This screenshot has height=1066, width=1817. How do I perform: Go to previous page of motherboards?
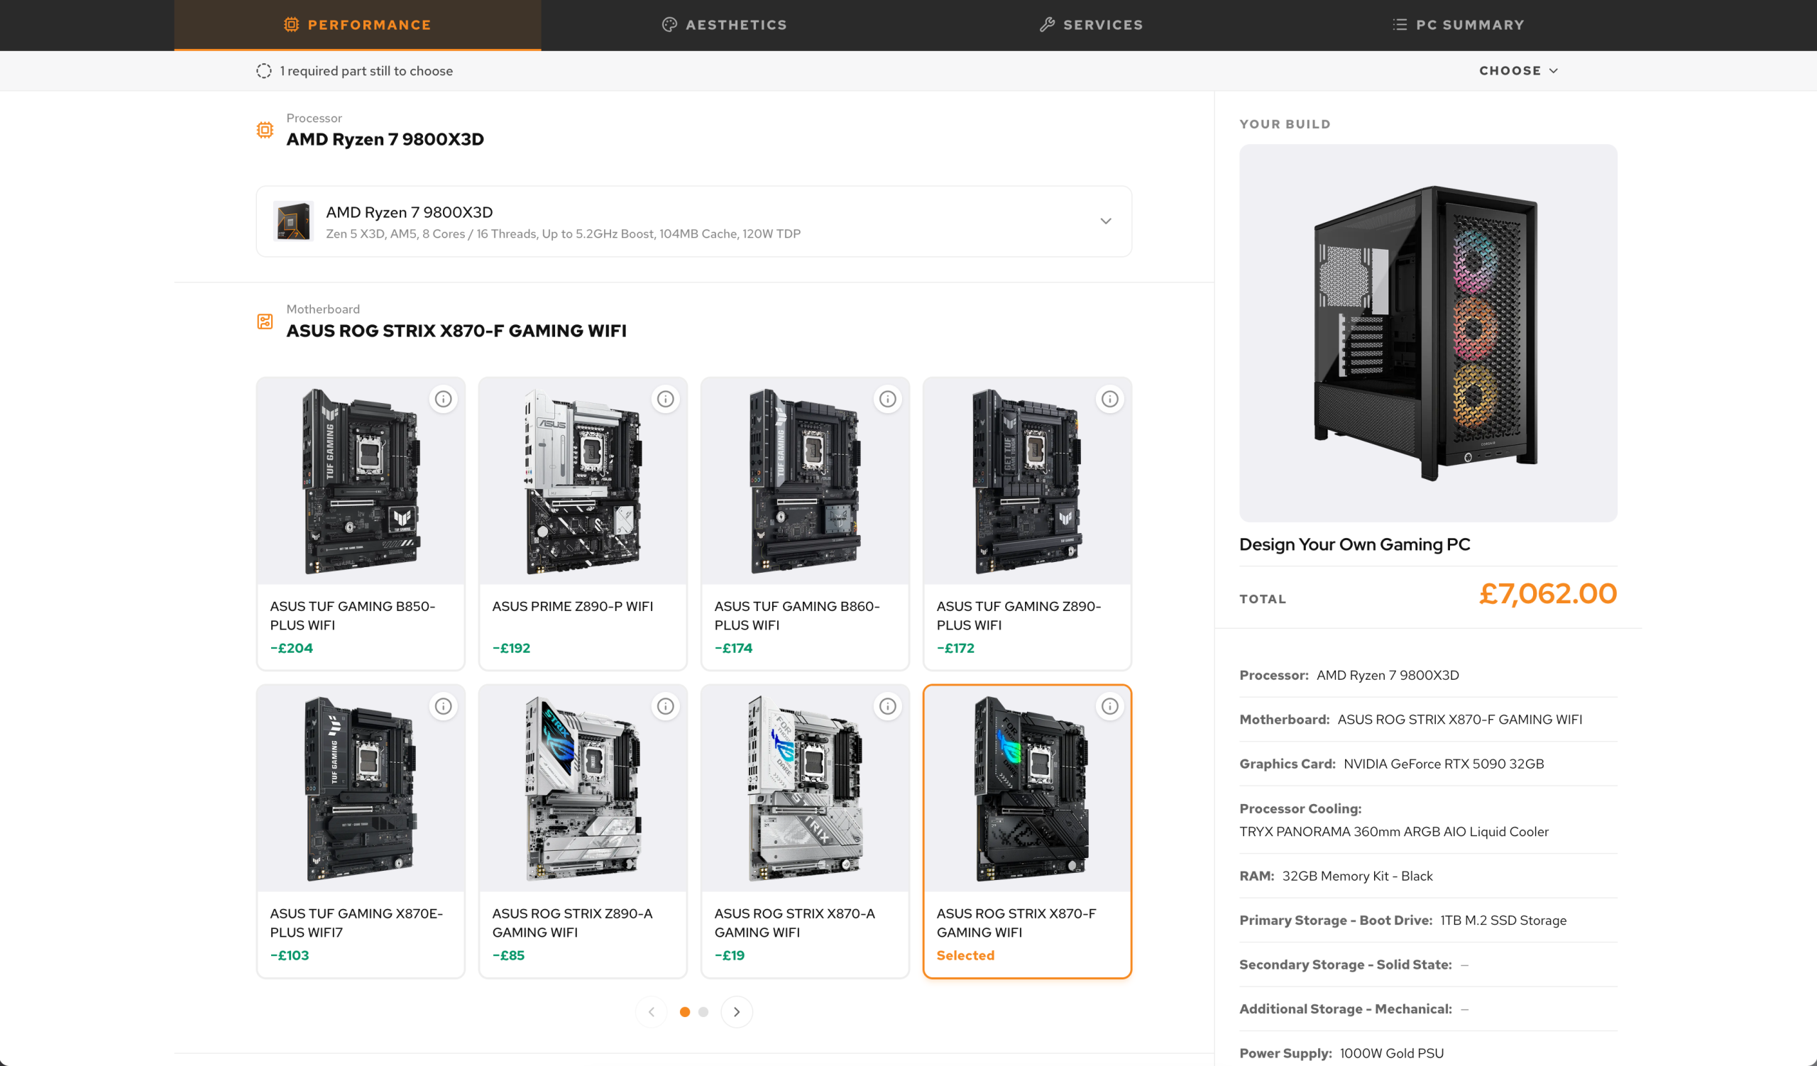tap(651, 1012)
